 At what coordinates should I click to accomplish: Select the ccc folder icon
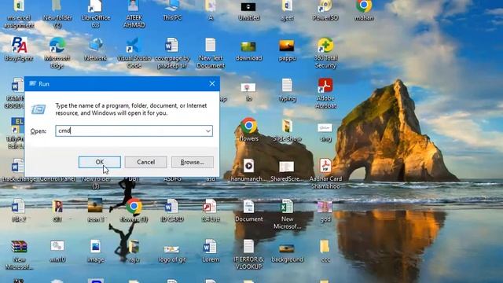click(x=325, y=251)
